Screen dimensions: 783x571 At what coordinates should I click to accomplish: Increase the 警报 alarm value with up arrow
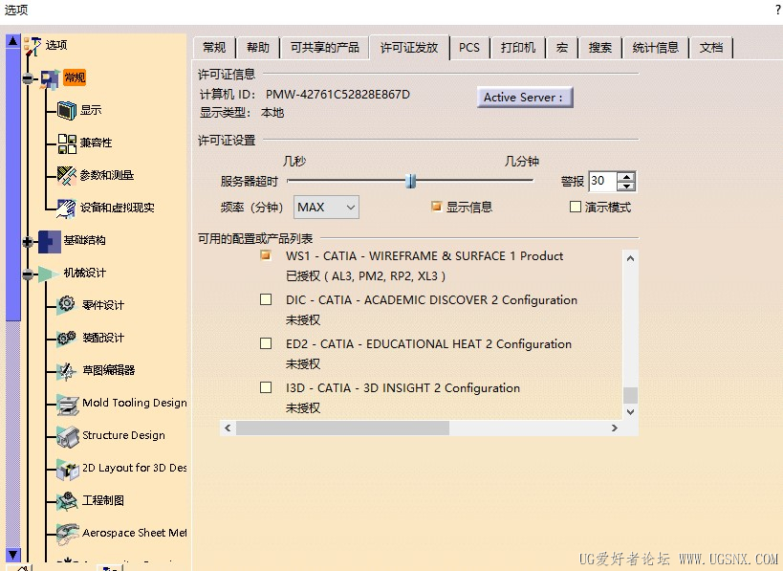click(x=626, y=176)
